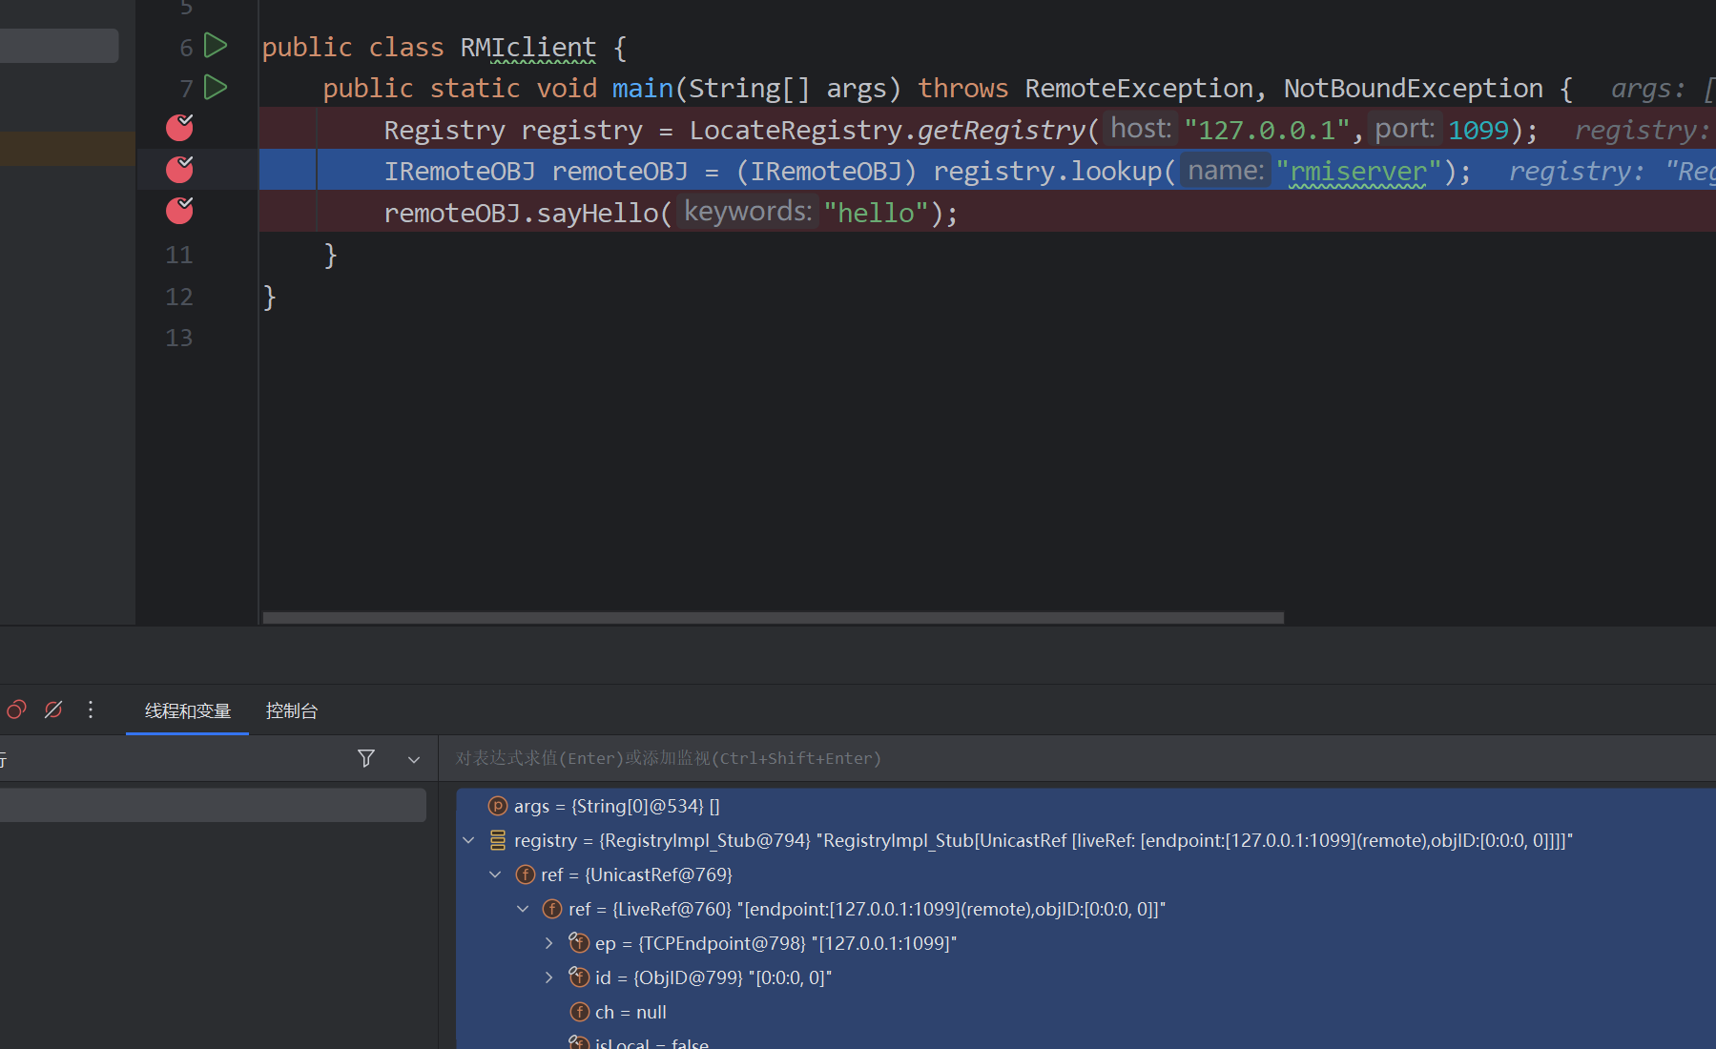Switch to the 控制台 console tab
The width and height of the screenshot is (1716, 1049).
pyautogui.click(x=291, y=710)
